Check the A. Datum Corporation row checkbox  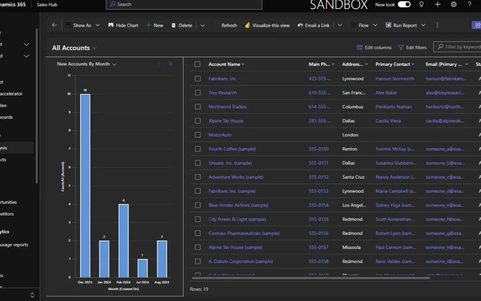point(198,261)
